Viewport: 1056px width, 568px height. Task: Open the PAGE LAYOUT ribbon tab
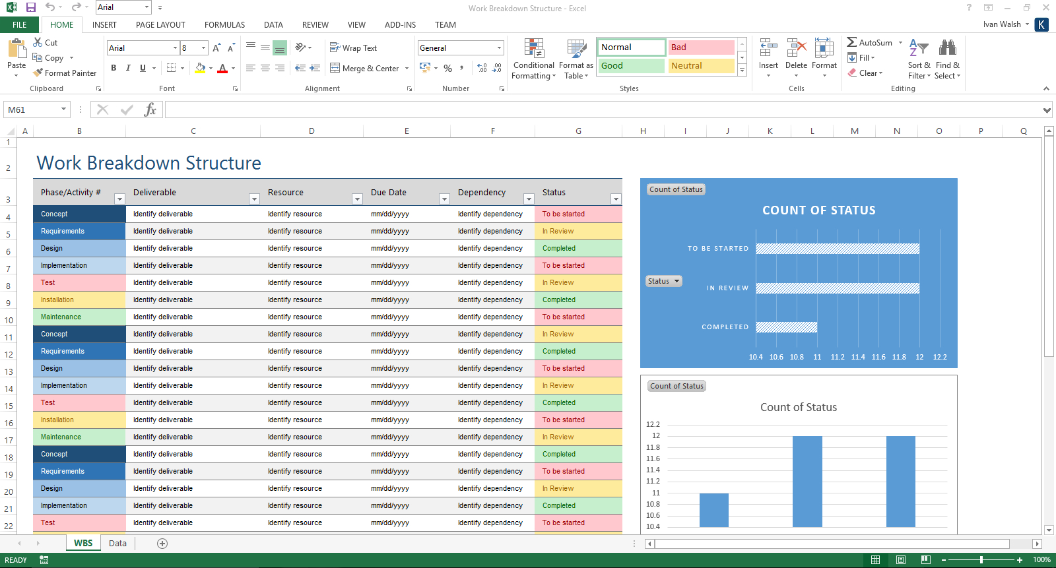point(160,25)
